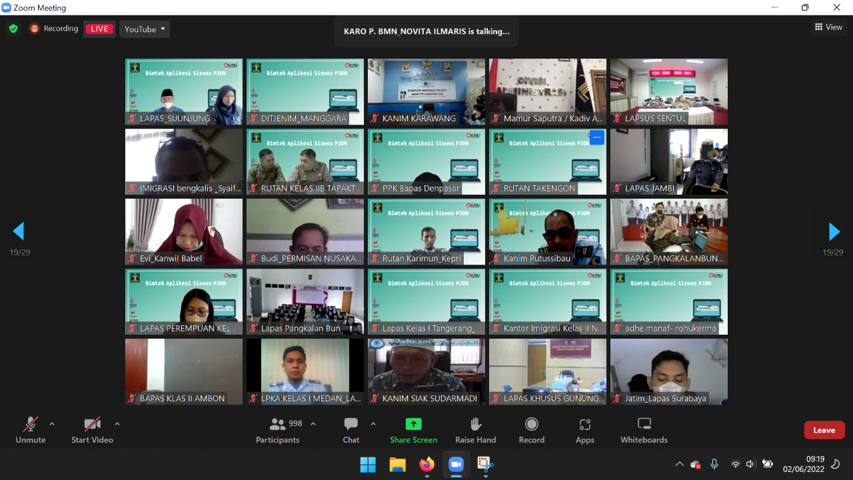Click the green encryption shield icon
Viewport: 853px width, 480px height.
pos(13,29)
